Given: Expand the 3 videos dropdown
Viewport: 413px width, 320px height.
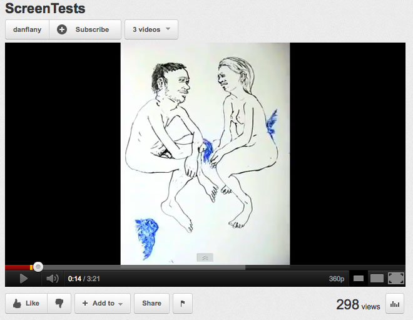Looking at the screenshot, I should point(151,29).
